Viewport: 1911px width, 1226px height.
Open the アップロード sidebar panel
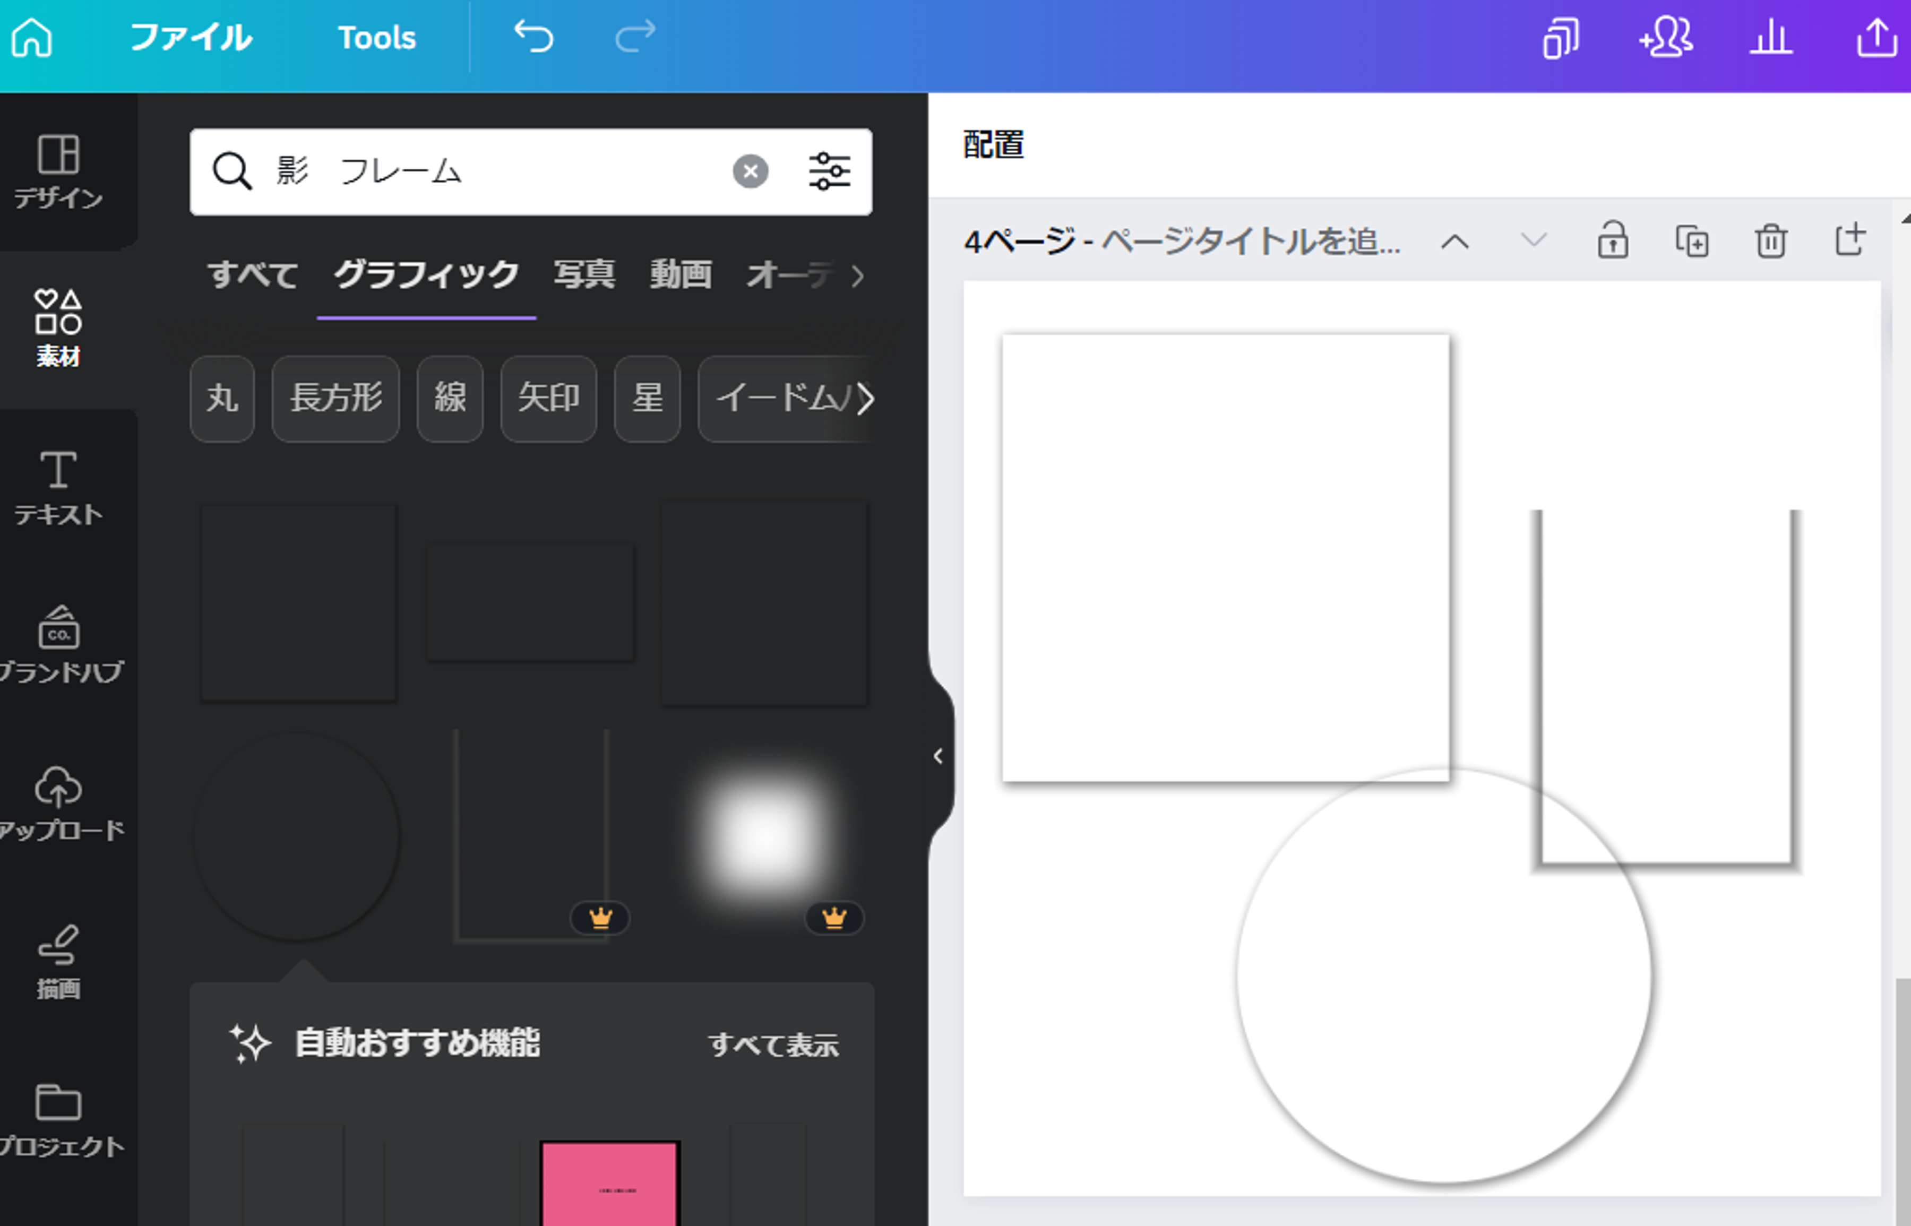pyautogui.click(x=61, y=804)
